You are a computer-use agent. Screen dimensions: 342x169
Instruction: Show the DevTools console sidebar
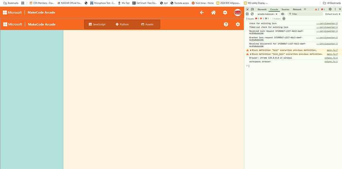coord(247,14)
